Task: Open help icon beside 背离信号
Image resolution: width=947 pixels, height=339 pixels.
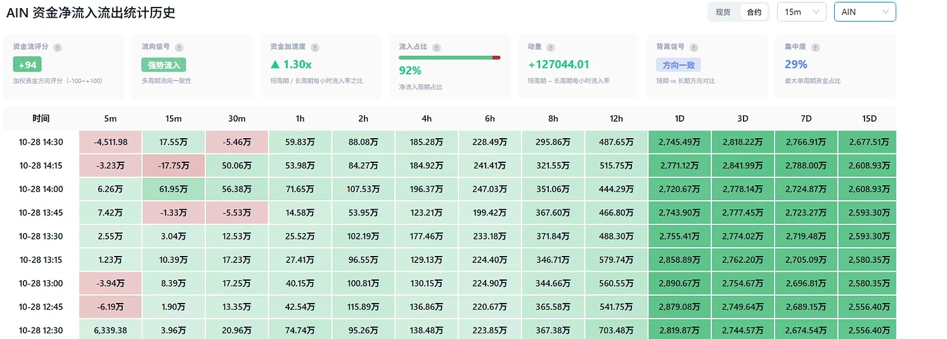Action: click(x=693, y=48)
